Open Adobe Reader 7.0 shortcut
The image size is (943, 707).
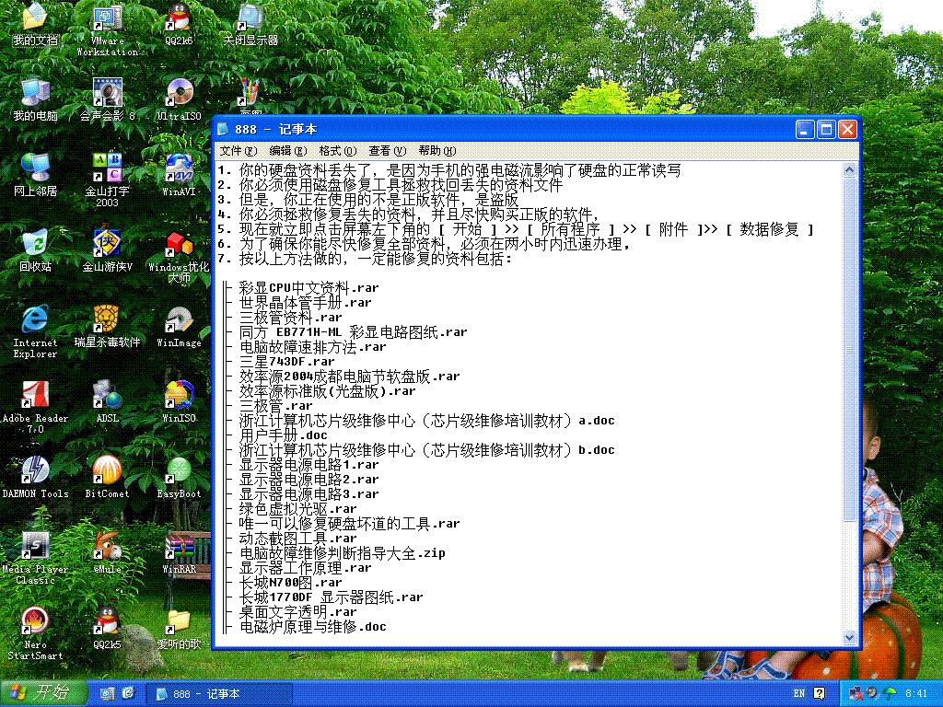click(x=36, y=408)
